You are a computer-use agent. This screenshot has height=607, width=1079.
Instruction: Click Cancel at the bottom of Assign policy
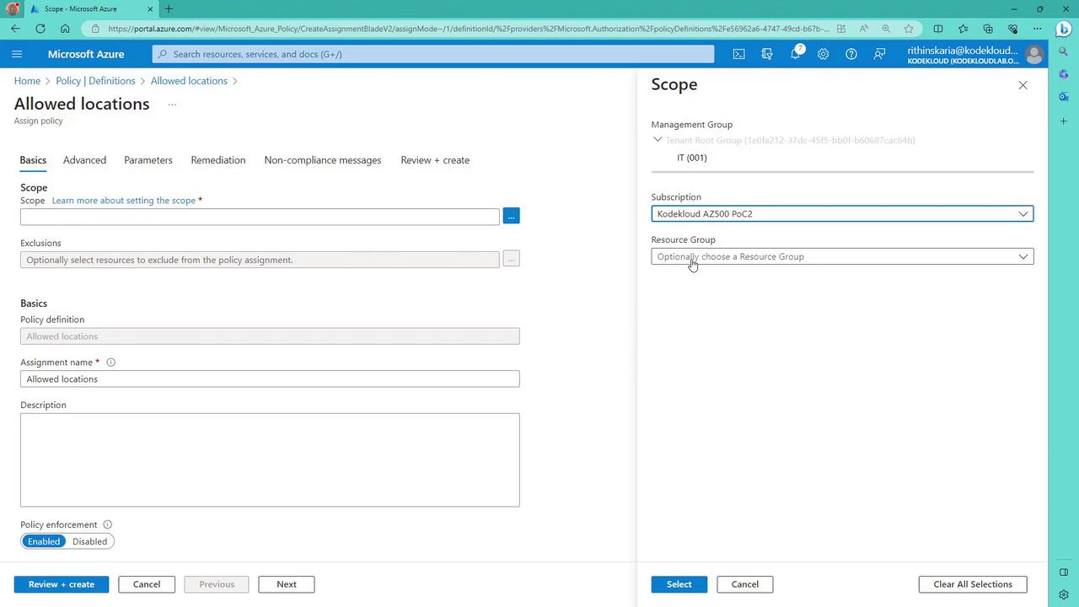147,584
